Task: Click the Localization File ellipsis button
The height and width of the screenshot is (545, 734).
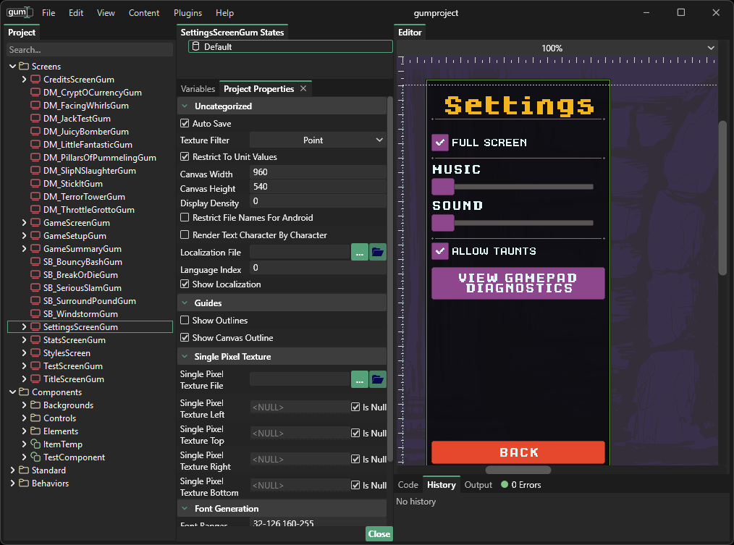Action: point(359,252)
